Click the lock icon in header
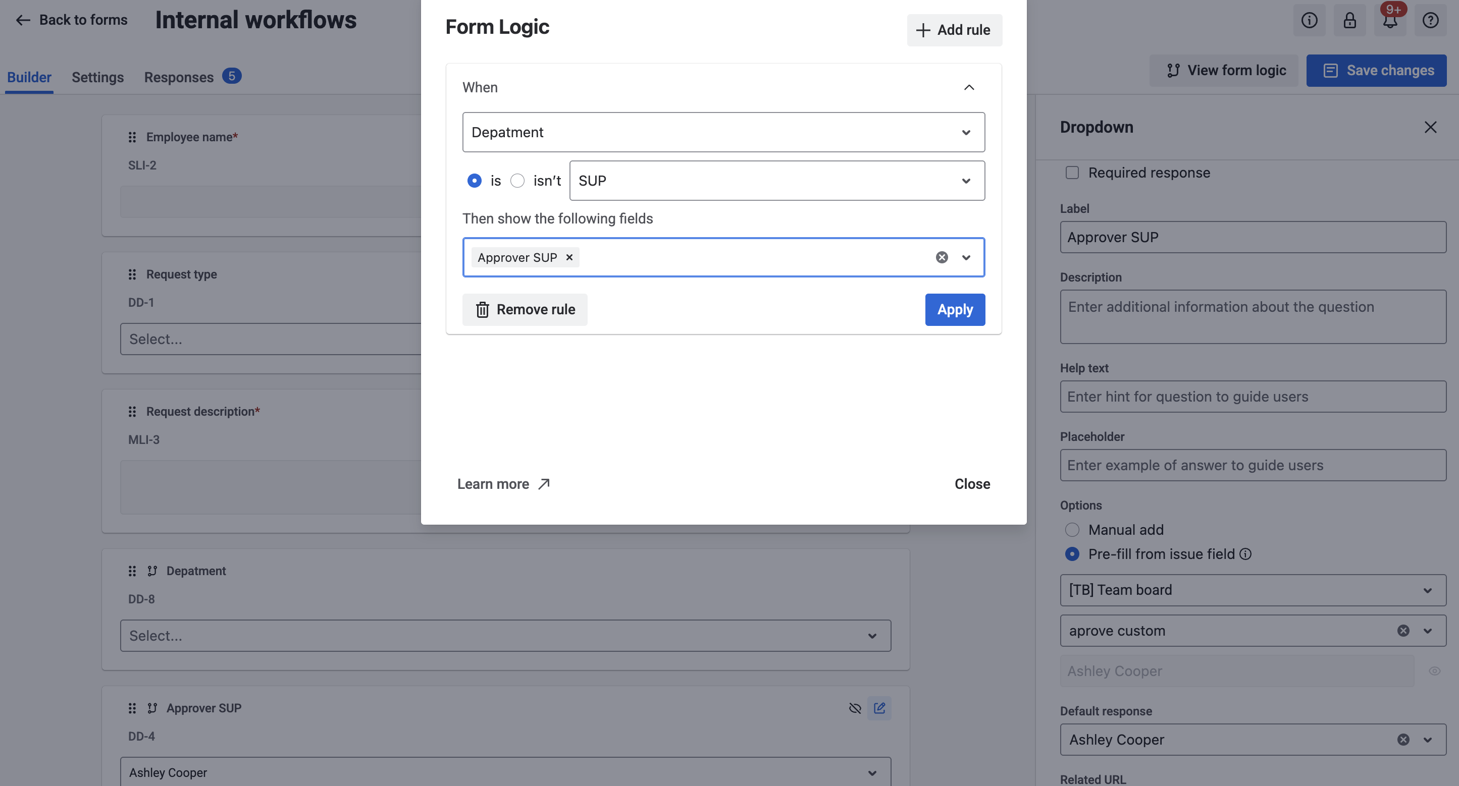 [x=1349, y=20]
